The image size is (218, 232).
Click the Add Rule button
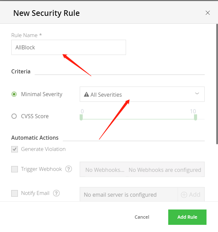(187, 217)
